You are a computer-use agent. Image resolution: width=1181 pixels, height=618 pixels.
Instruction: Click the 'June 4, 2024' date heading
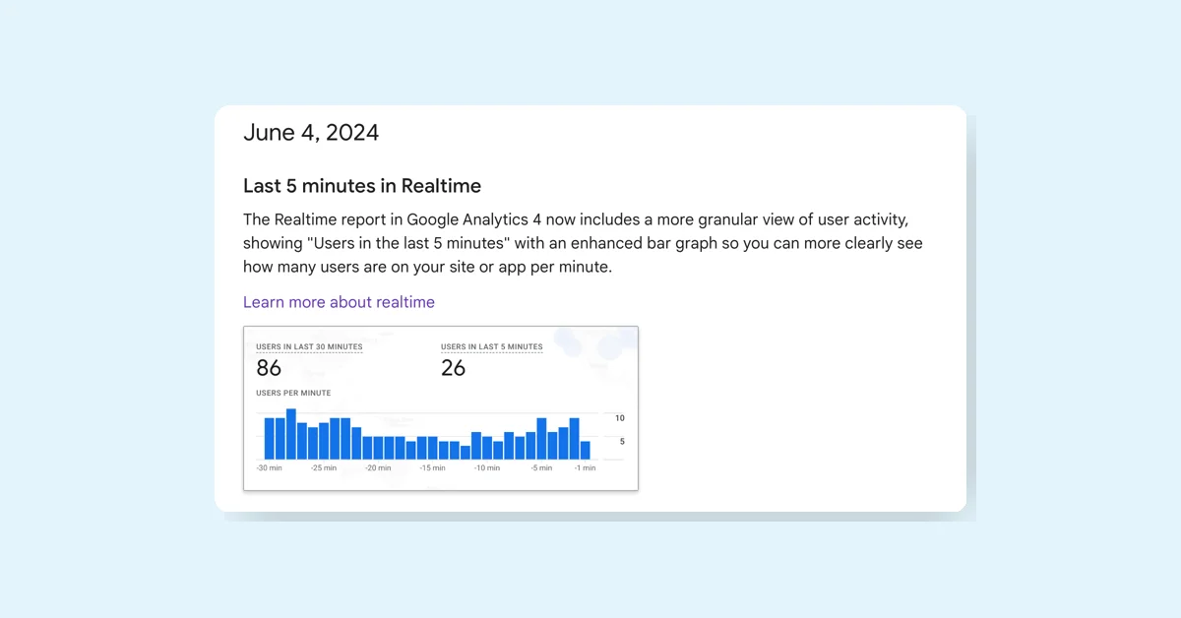311,133
